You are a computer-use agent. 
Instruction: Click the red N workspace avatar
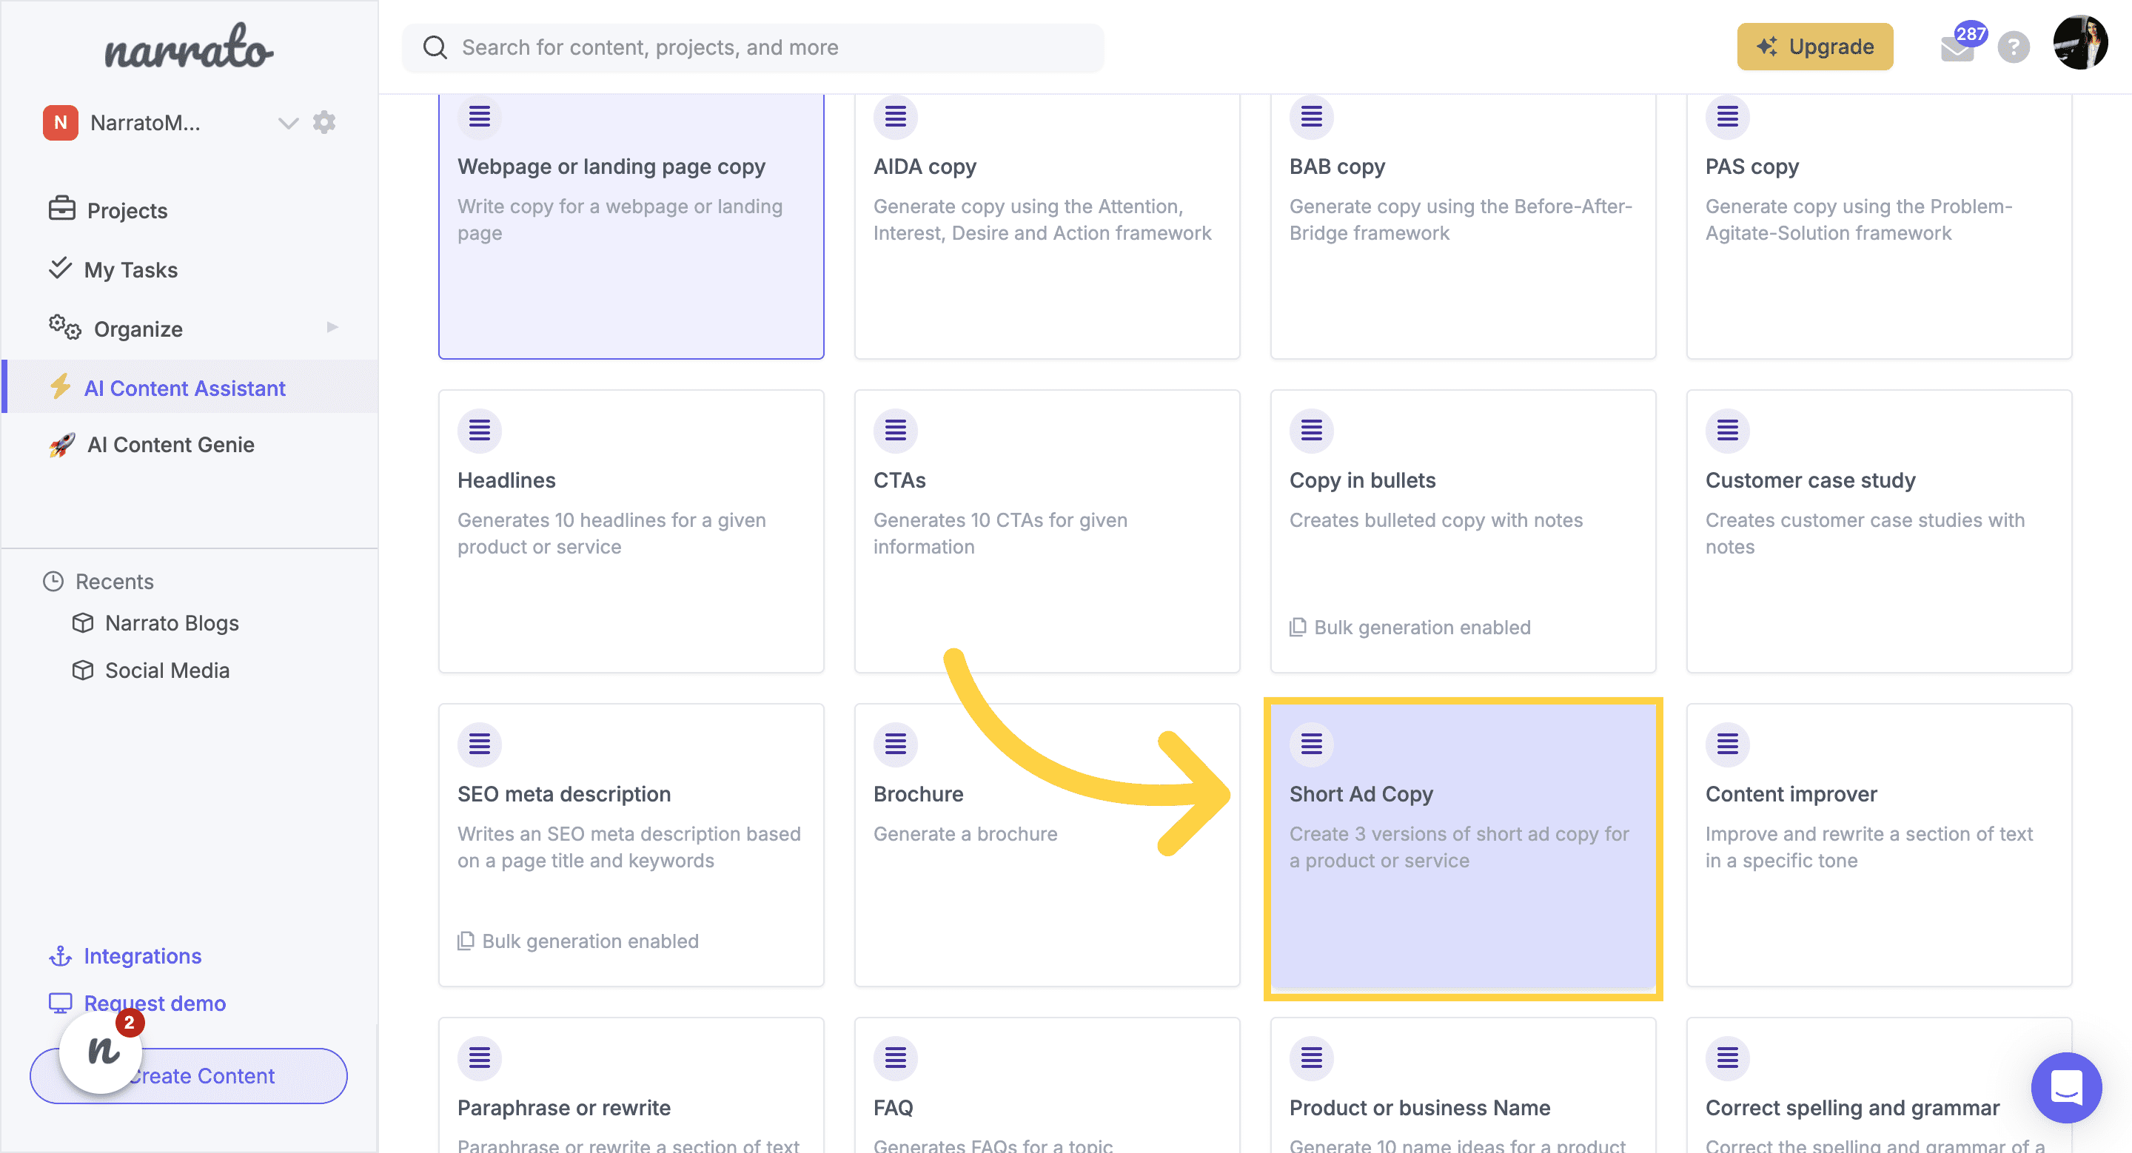[61, 122]
